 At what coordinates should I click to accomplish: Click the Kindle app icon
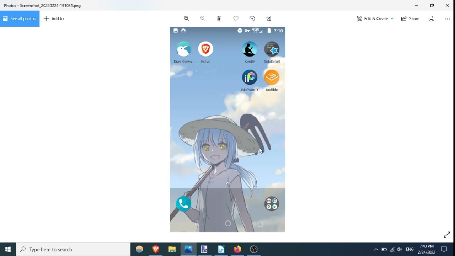click(x=250, y=49)
